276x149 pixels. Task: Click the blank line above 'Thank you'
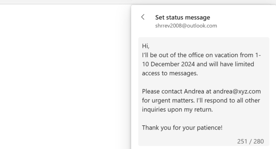[x=201, y=118]
